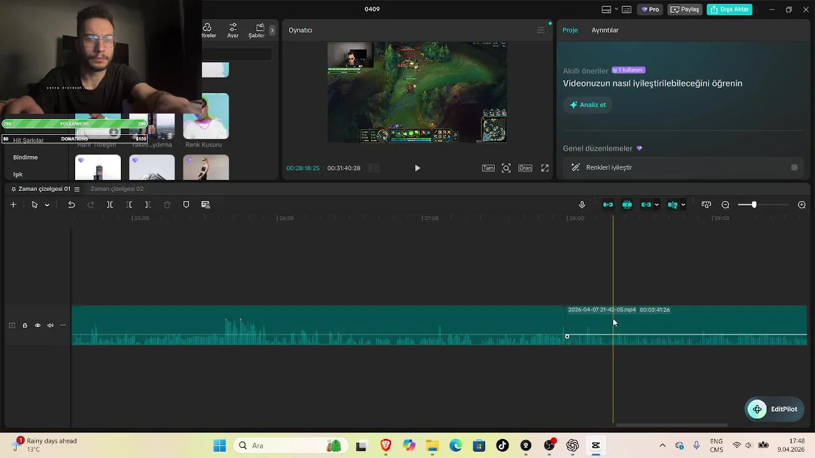815x458 pixels.
Task: Add a new track with the plus icon
Action: (x=13, y=205)
